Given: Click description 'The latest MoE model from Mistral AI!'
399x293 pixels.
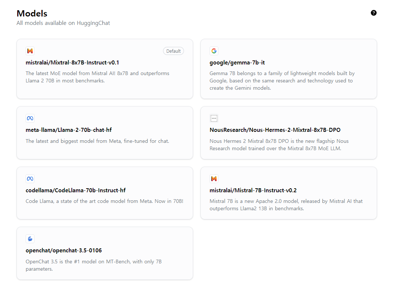Looking at the screenshot, I should click(97, 77).
